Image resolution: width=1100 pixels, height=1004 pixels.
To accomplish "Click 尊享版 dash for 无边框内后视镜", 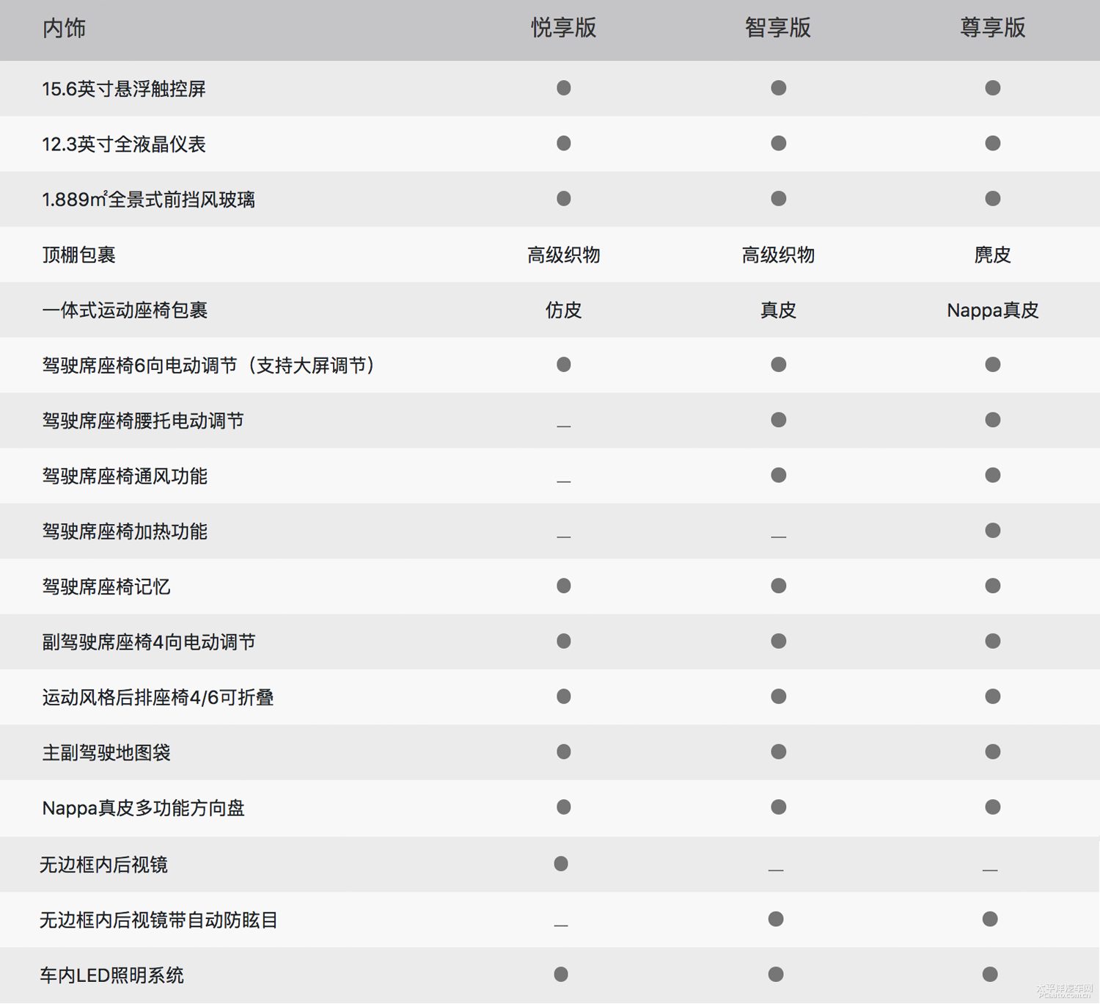I will pyautogui.click(x=990, y=870).
